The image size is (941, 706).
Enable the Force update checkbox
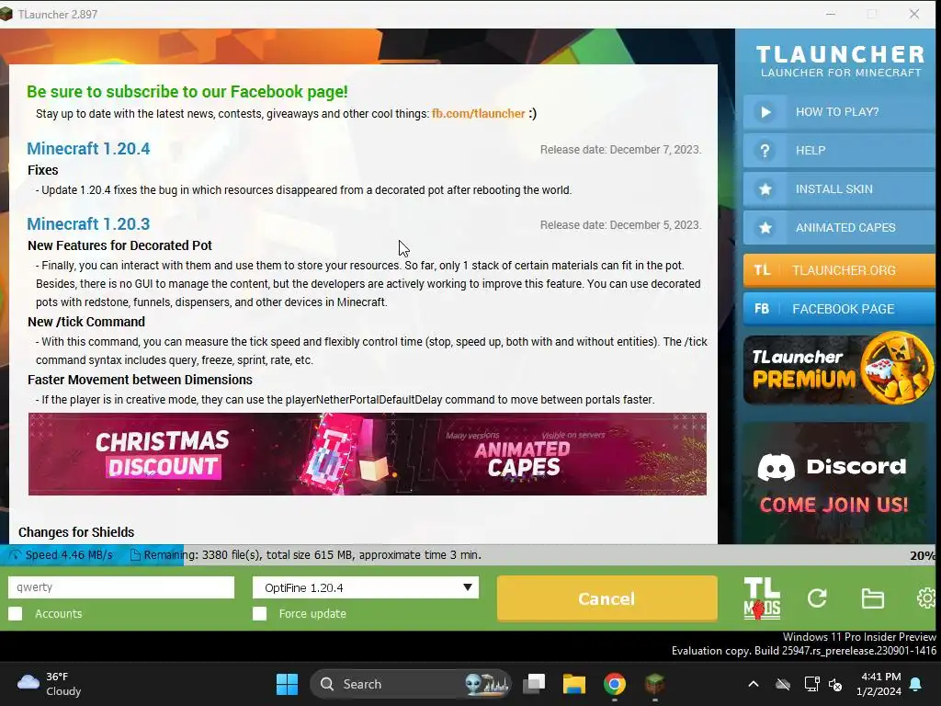click(x=260, y=613)
